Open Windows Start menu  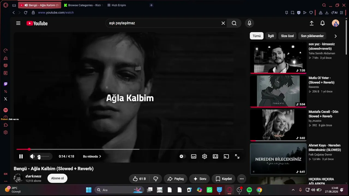89,190
